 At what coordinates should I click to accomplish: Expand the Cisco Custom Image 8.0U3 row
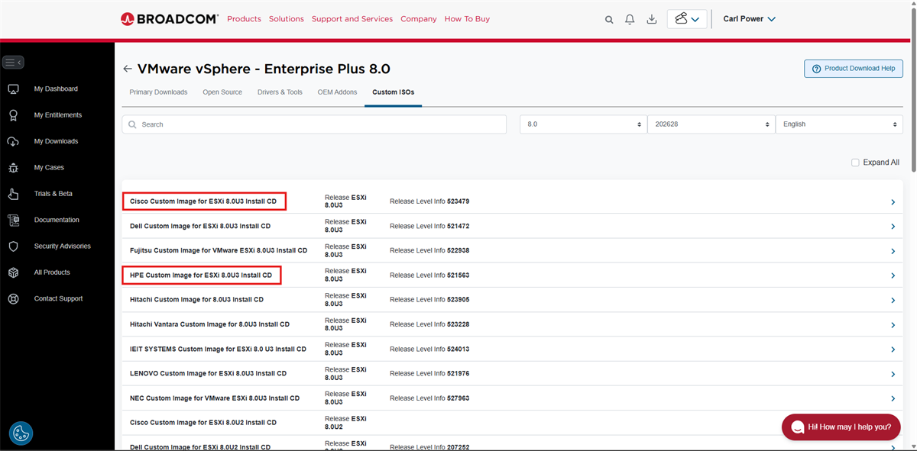pos(893,202)
